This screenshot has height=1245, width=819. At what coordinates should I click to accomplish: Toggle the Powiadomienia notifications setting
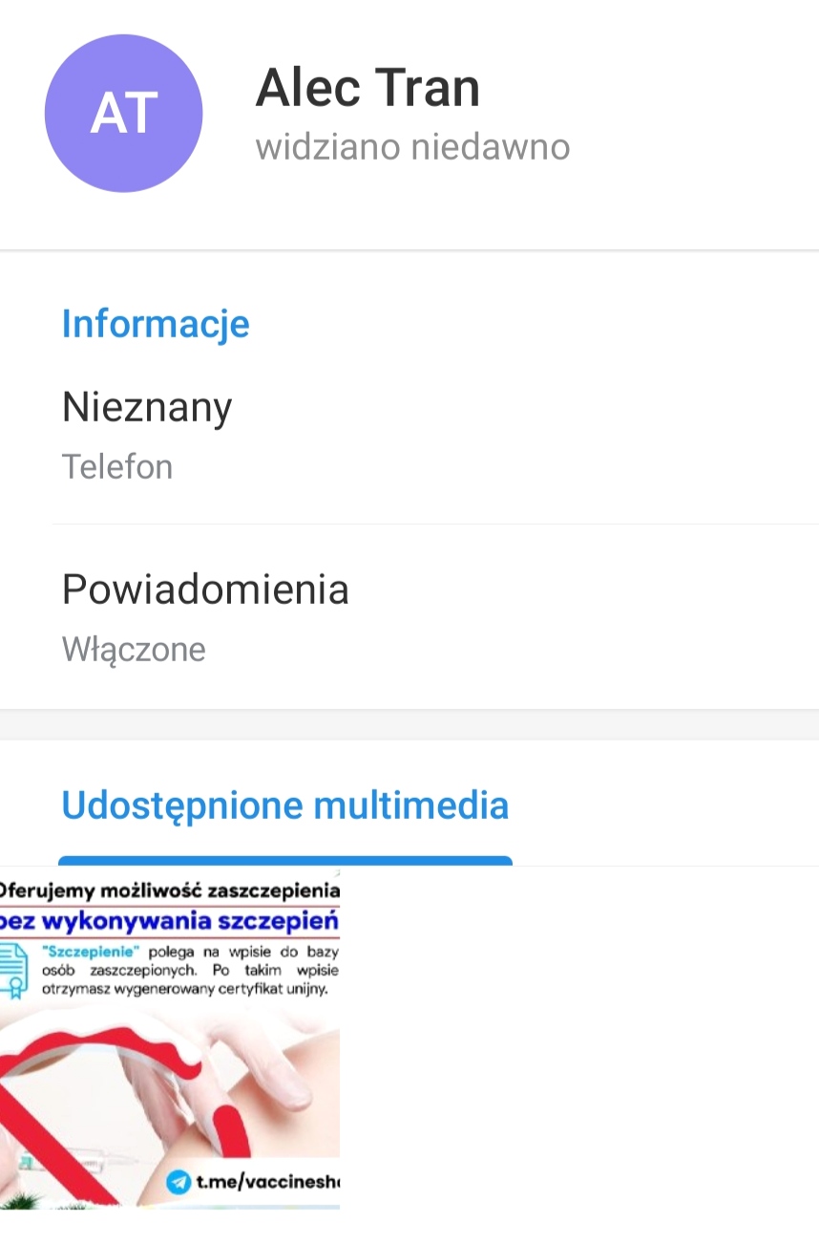click(x=205, y=590)
